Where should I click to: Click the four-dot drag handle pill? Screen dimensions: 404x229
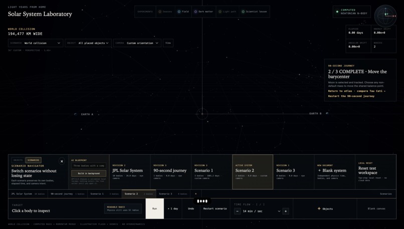(203, 201)
